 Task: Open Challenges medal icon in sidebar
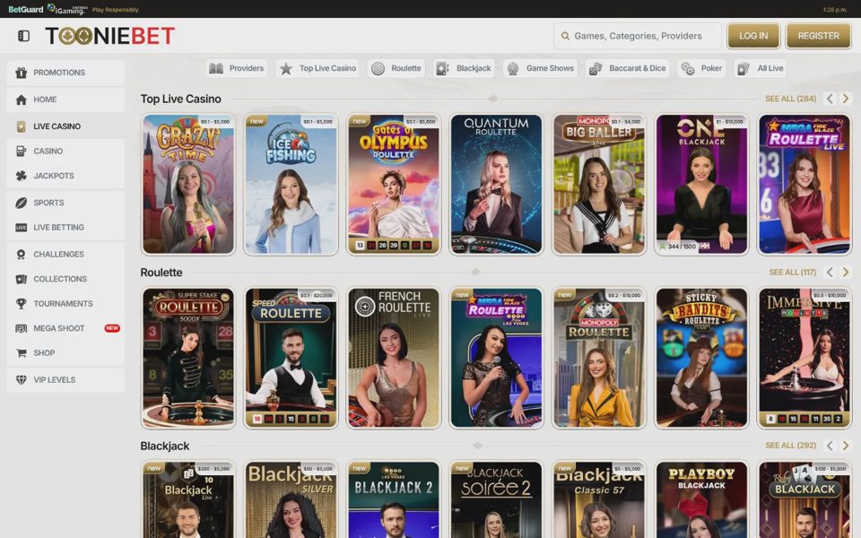click(x=21, y=254)
